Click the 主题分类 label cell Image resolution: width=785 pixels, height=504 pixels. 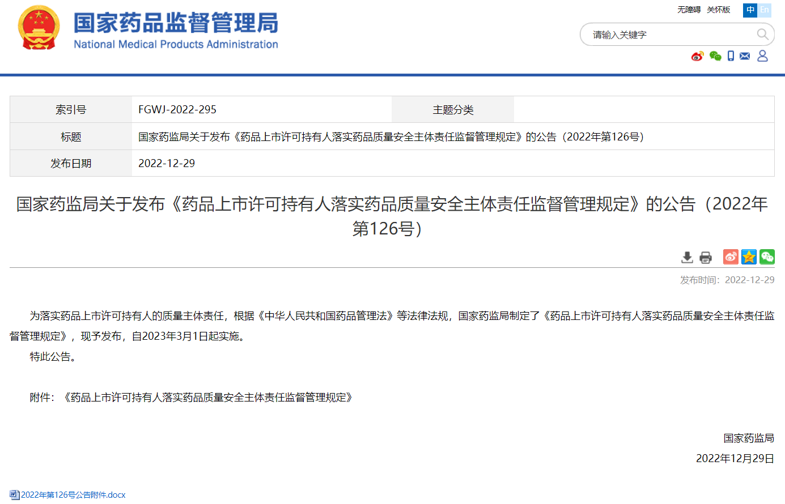coord(453,109)
